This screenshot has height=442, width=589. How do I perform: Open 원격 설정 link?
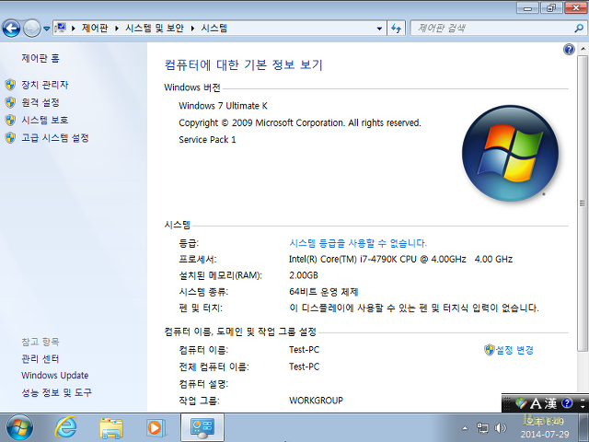[40, 102]
